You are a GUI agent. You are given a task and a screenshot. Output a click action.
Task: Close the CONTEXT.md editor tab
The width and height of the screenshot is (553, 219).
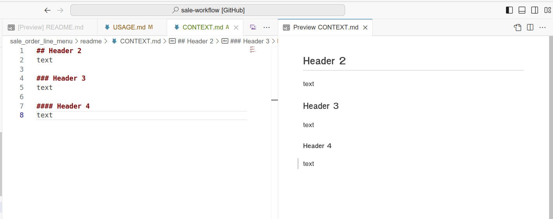coord(236,27)
